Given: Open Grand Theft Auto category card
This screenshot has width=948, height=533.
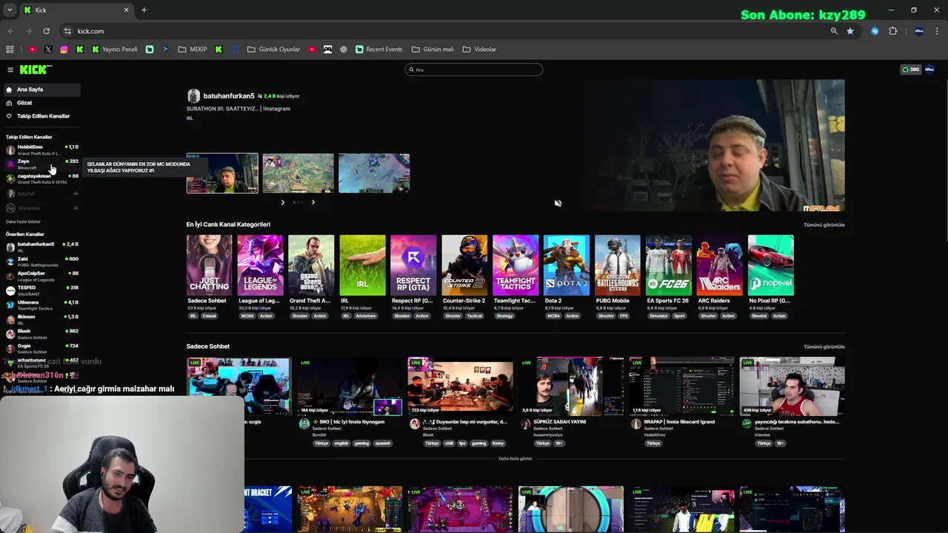Looking at the screenshot, I should [311, 265].
